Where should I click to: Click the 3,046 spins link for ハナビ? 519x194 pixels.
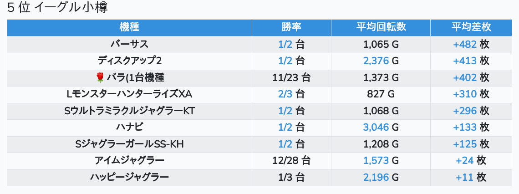pyautogui.click(x=376, y=128)
